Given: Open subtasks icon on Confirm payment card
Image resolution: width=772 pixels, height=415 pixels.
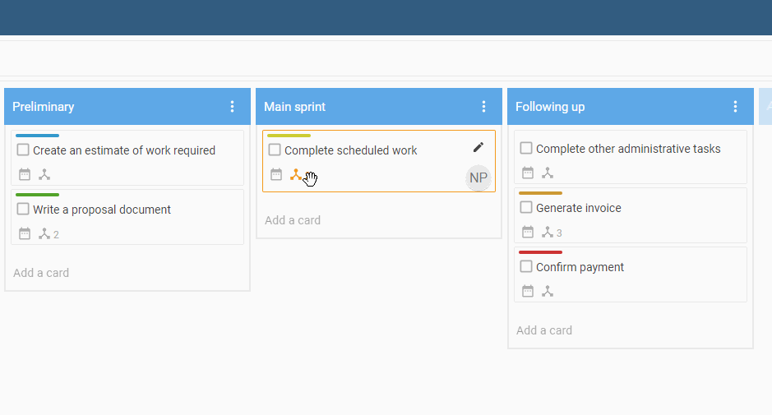Looking at the screenshot, I should click(548, 292).
